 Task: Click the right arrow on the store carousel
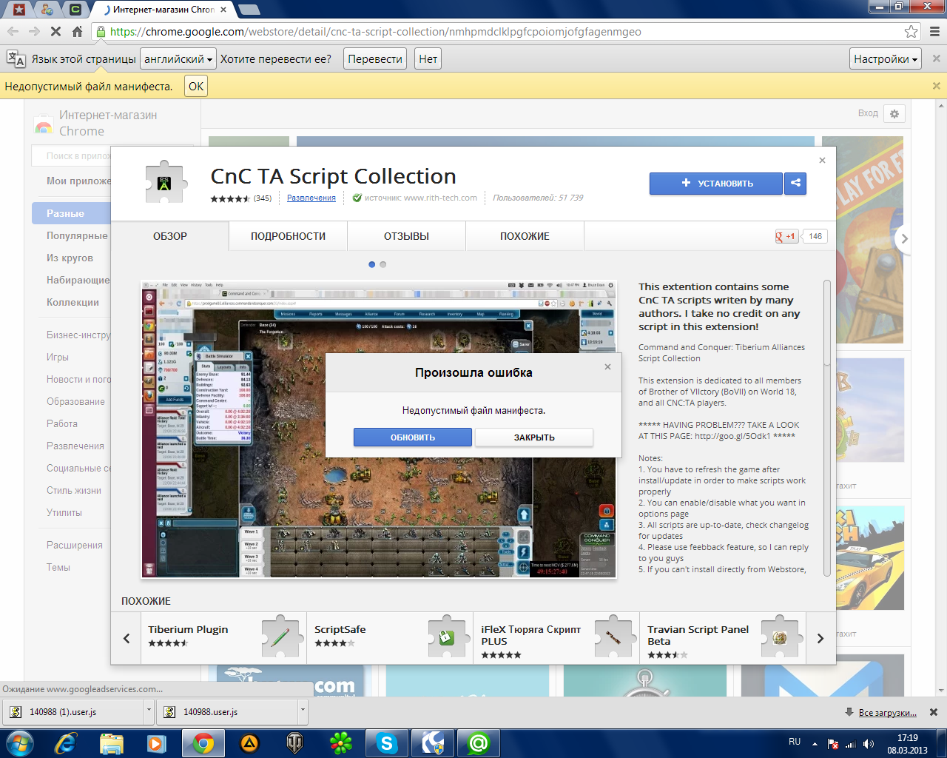pyautogui.click(x=903, y=238)
